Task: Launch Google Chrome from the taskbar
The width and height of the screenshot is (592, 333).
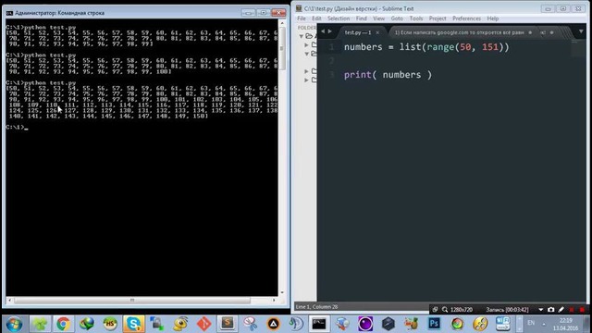Action: pos(63,324)
